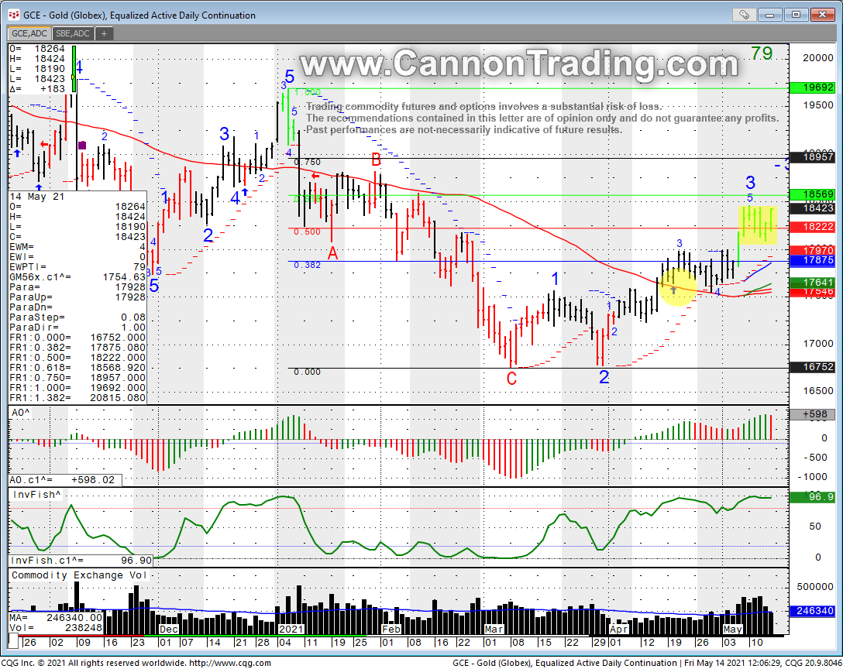Click the AO^ study panel title

pos(21,413)
